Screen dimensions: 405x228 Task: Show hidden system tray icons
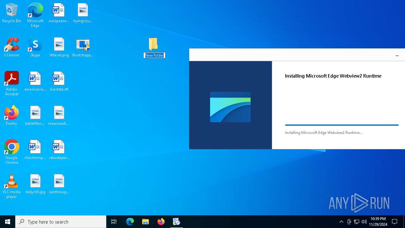click(341, 222)
